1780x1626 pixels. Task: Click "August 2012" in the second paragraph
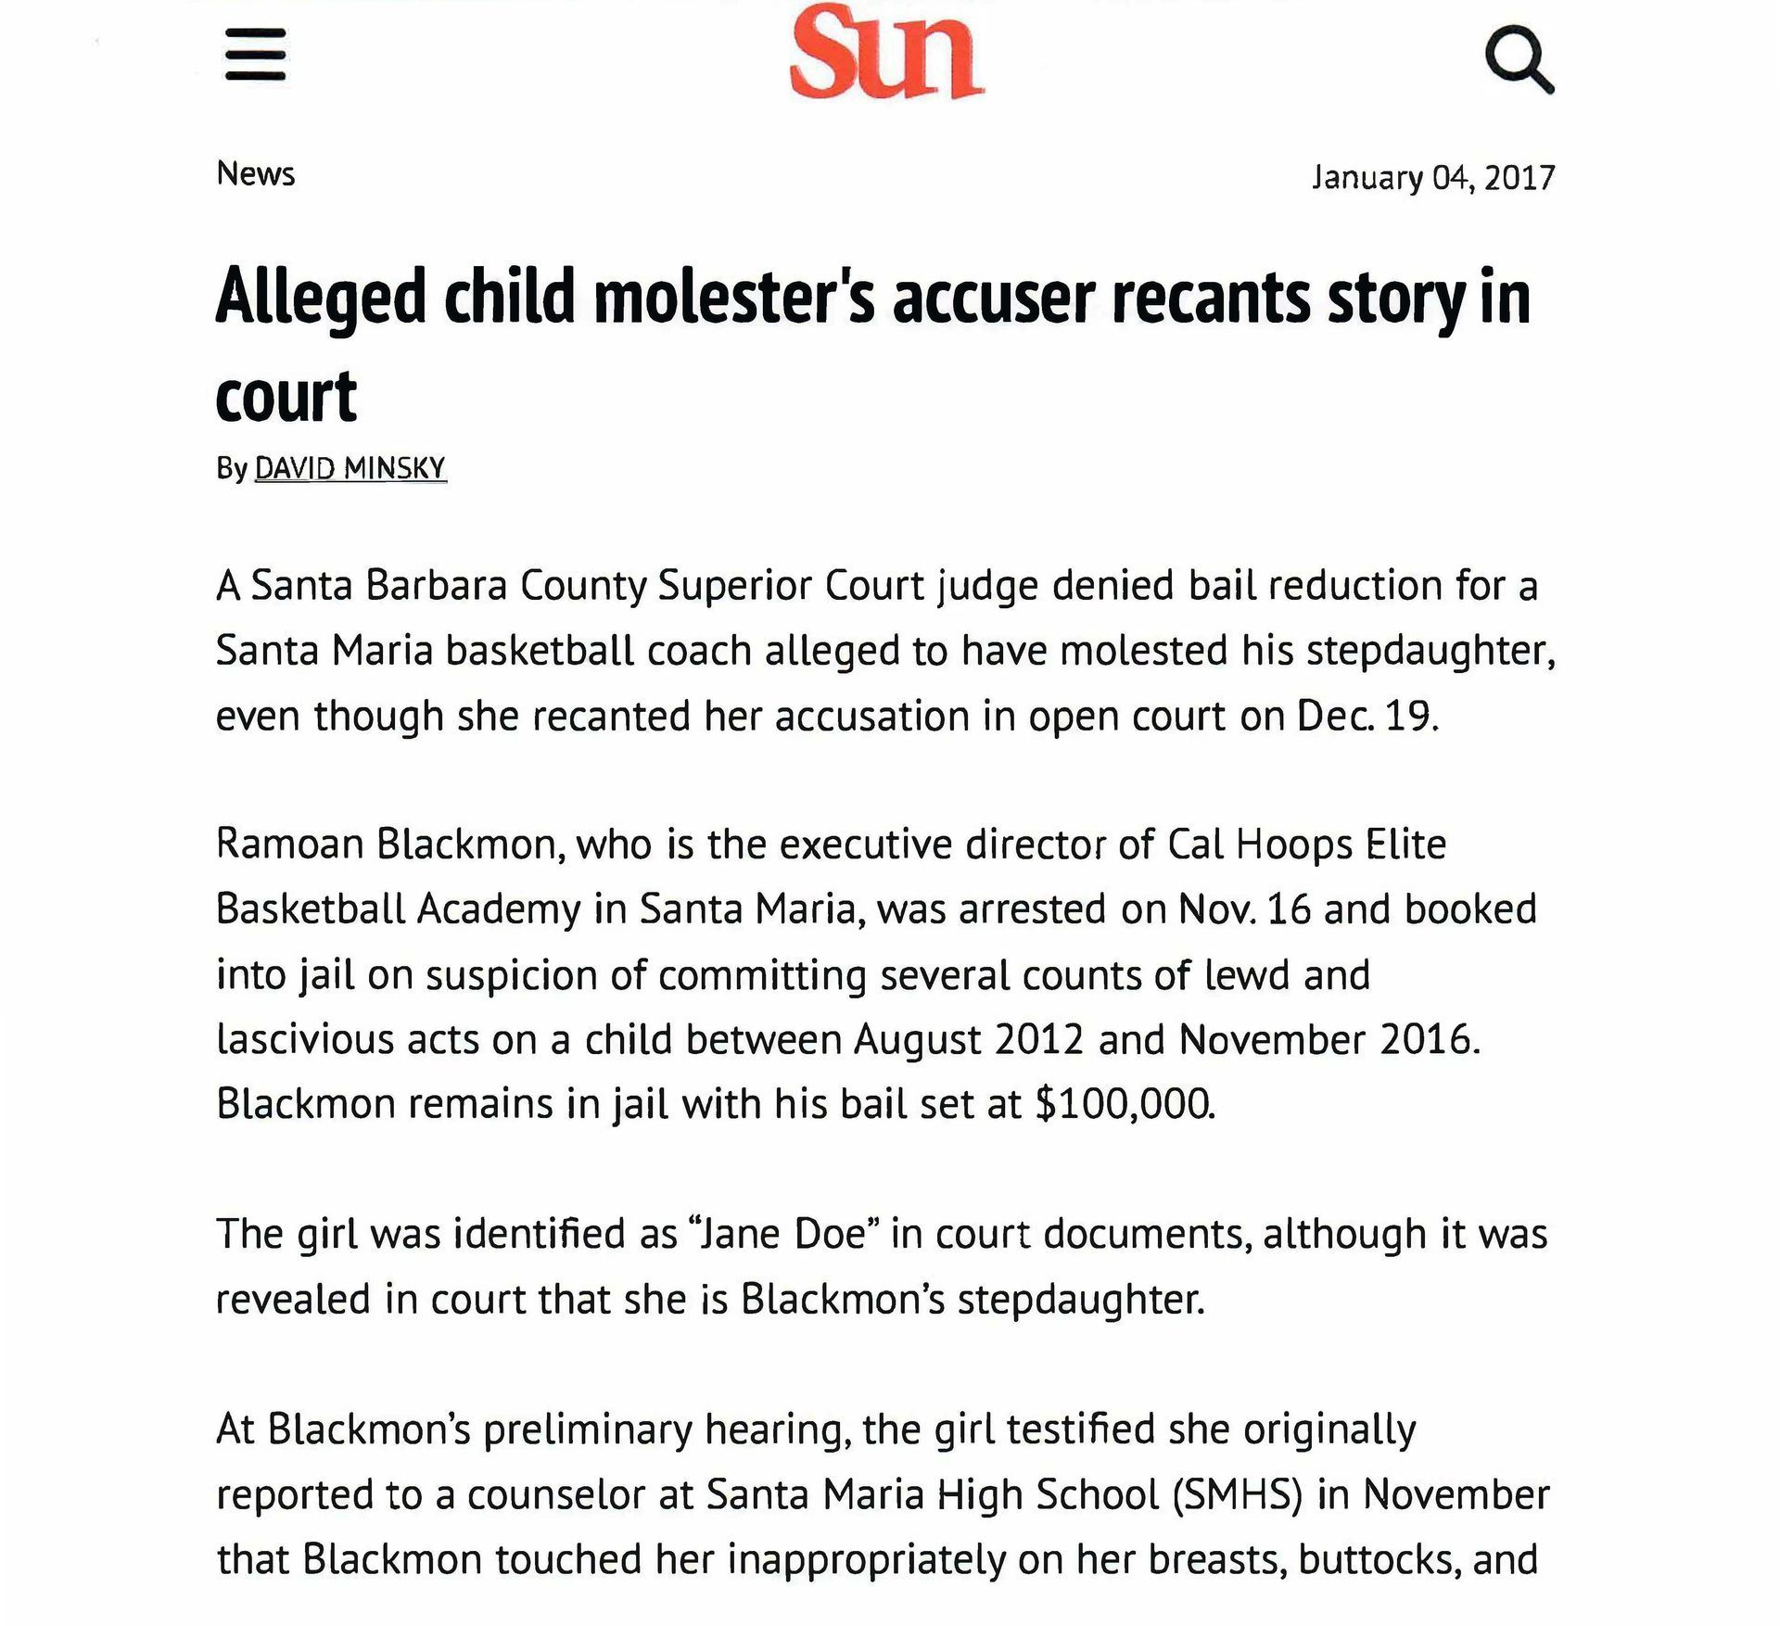(x=968, y=1039)
